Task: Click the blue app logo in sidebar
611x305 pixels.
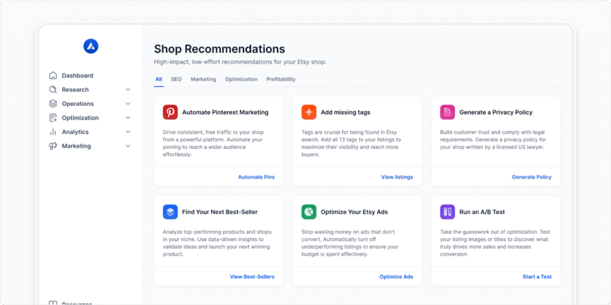Action: 91,46
